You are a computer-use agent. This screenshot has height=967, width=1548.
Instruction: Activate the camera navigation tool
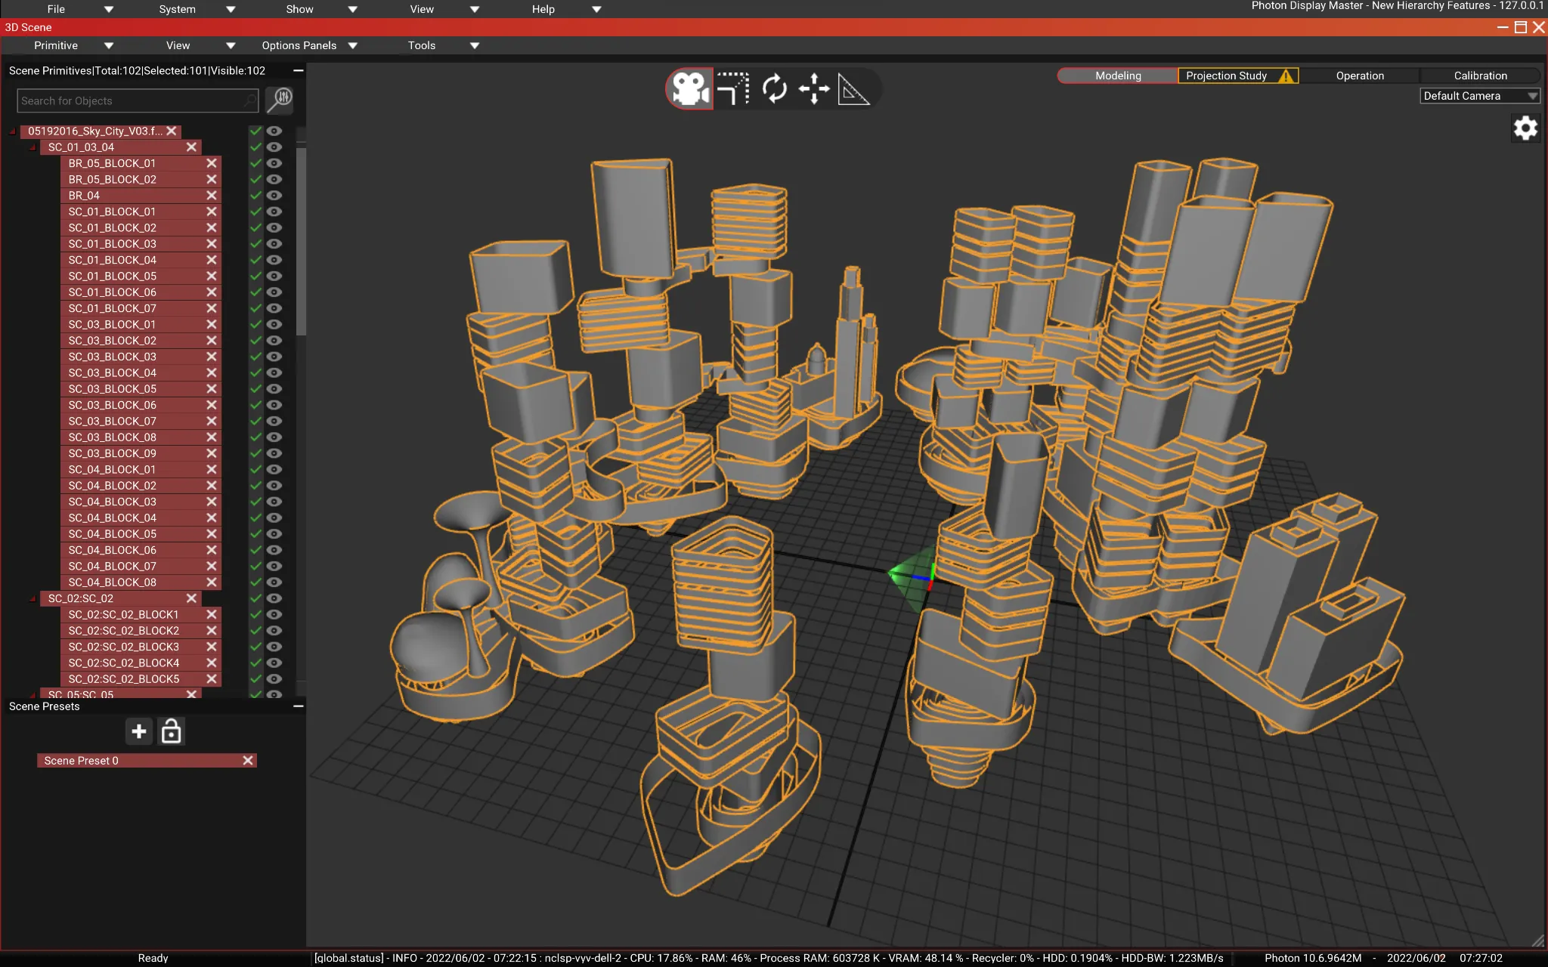[x=689, y=89]
